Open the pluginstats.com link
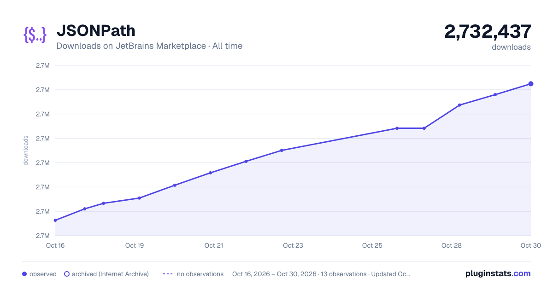553x290 pixels. pyautogui.click(x=498, y=273)
